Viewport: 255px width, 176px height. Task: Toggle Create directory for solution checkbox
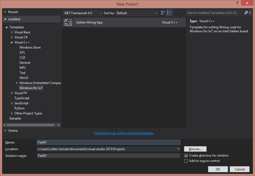(186, 155)
